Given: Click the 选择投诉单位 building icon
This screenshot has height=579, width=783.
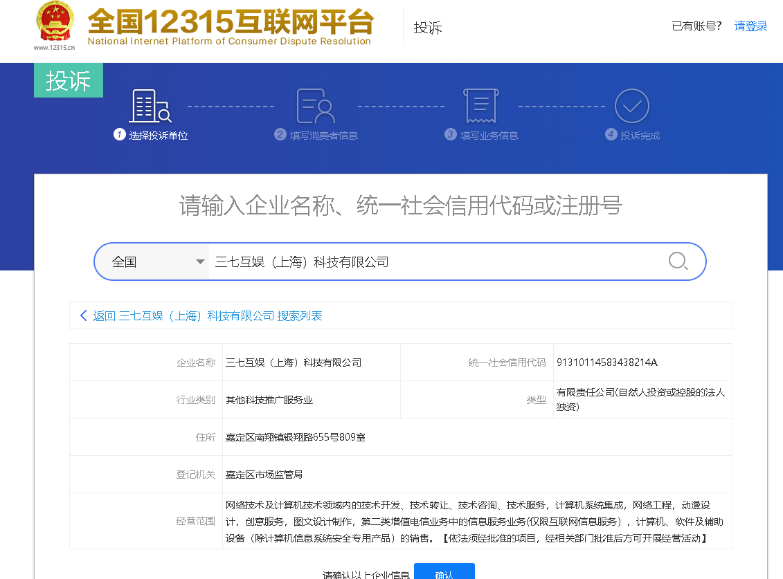Looking at the screenshot, I should (x=150, y=106).
